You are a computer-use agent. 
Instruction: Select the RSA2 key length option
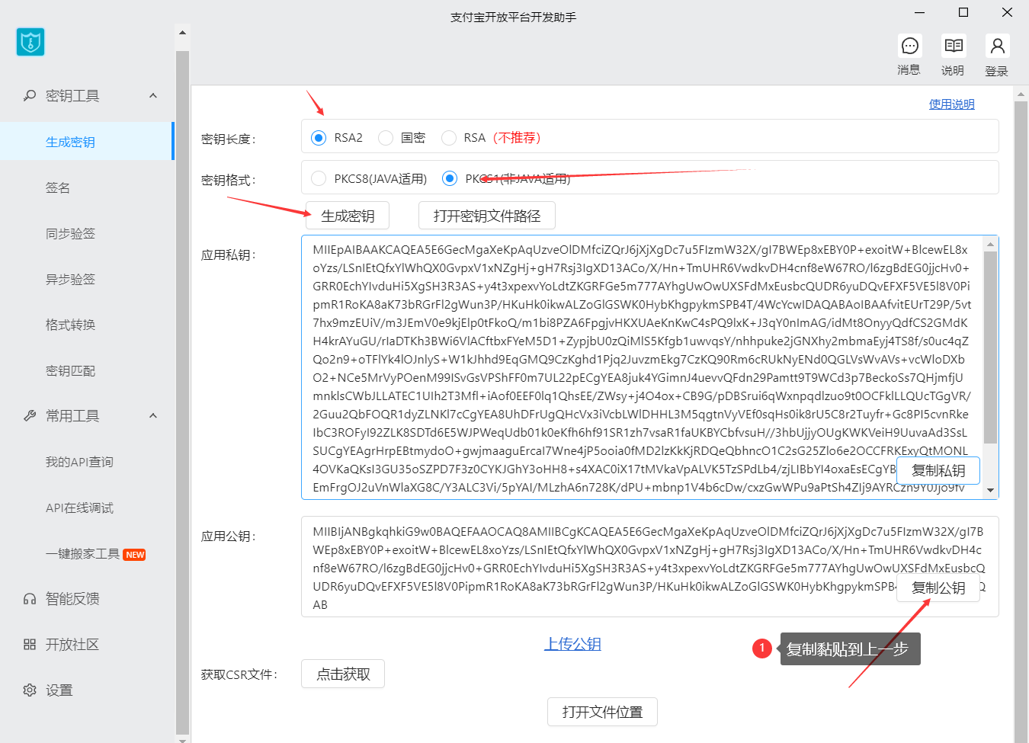pos(319,138)
